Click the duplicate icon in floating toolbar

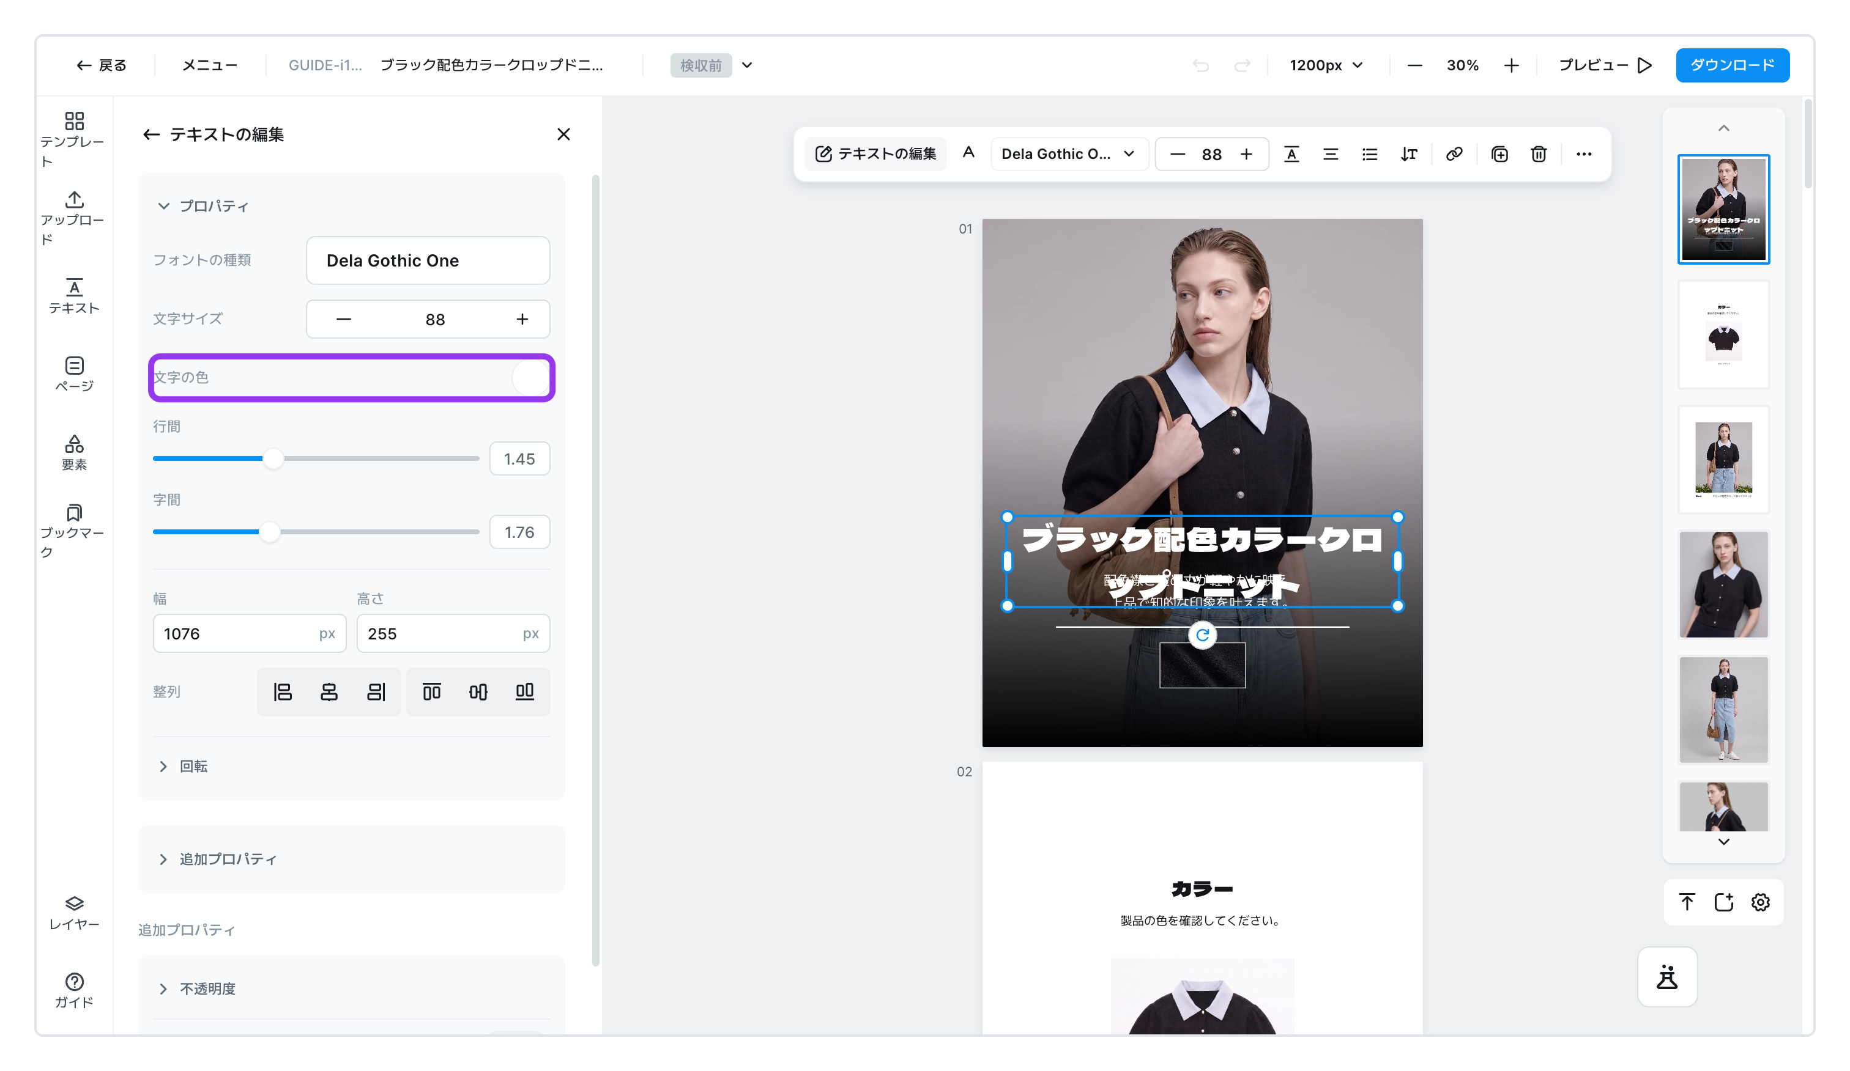click(x=1499, y=154)
